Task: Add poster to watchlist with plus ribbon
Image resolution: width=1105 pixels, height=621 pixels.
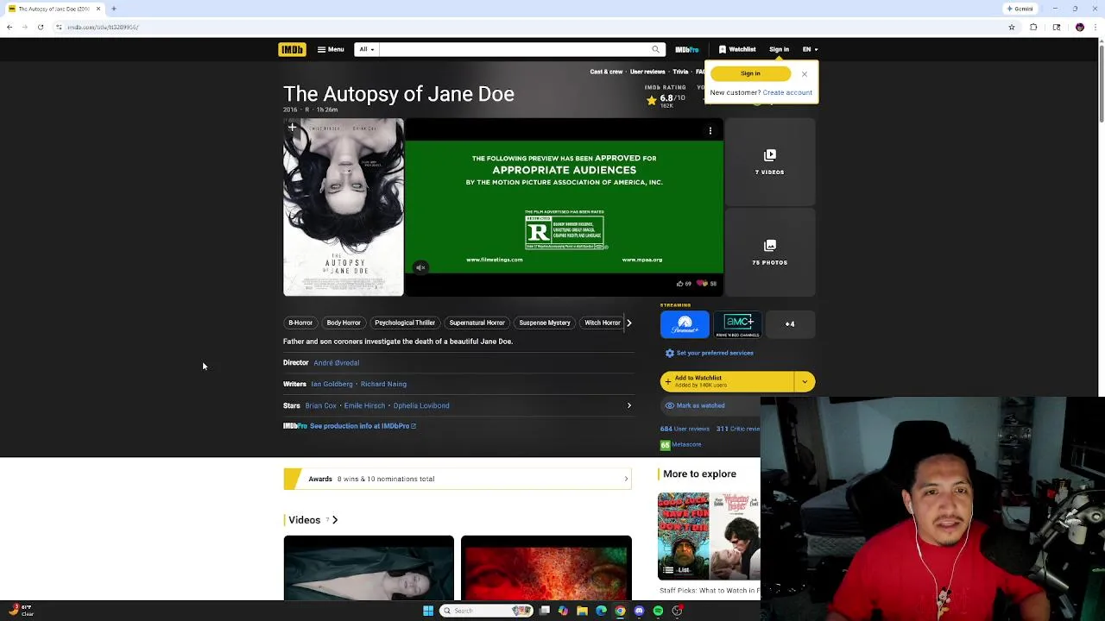Action: click(292, 128)
